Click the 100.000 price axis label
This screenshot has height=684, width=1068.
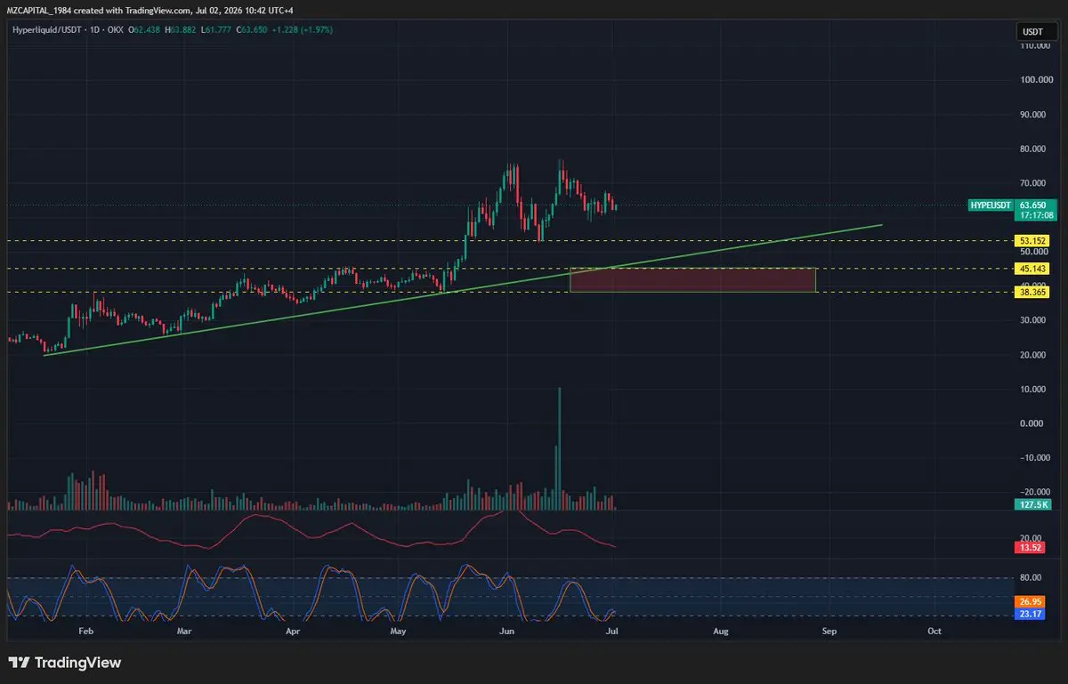(1035, 80)
